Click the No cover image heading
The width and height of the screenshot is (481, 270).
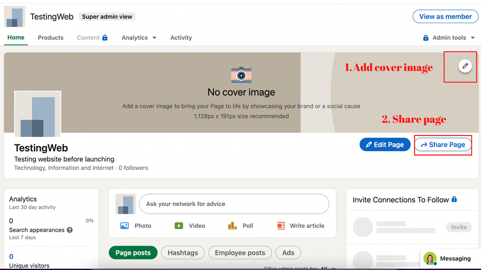tap(241, 92)
